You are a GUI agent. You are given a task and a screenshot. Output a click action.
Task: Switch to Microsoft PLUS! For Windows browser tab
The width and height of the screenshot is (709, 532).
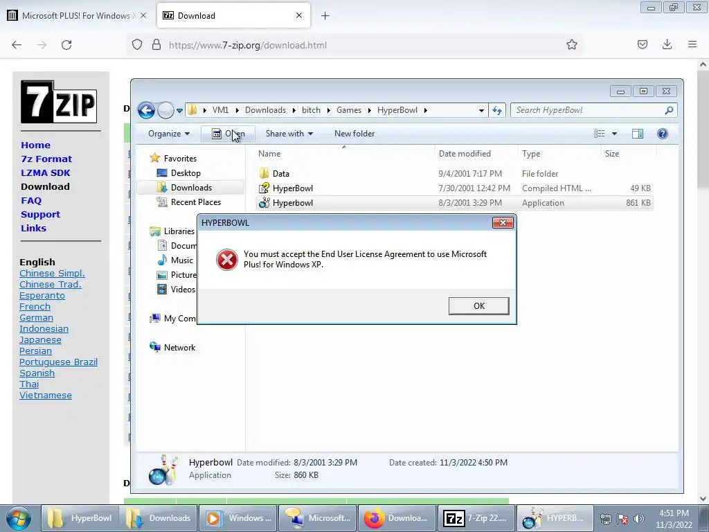pyautogui.click(x=77, y=16)
